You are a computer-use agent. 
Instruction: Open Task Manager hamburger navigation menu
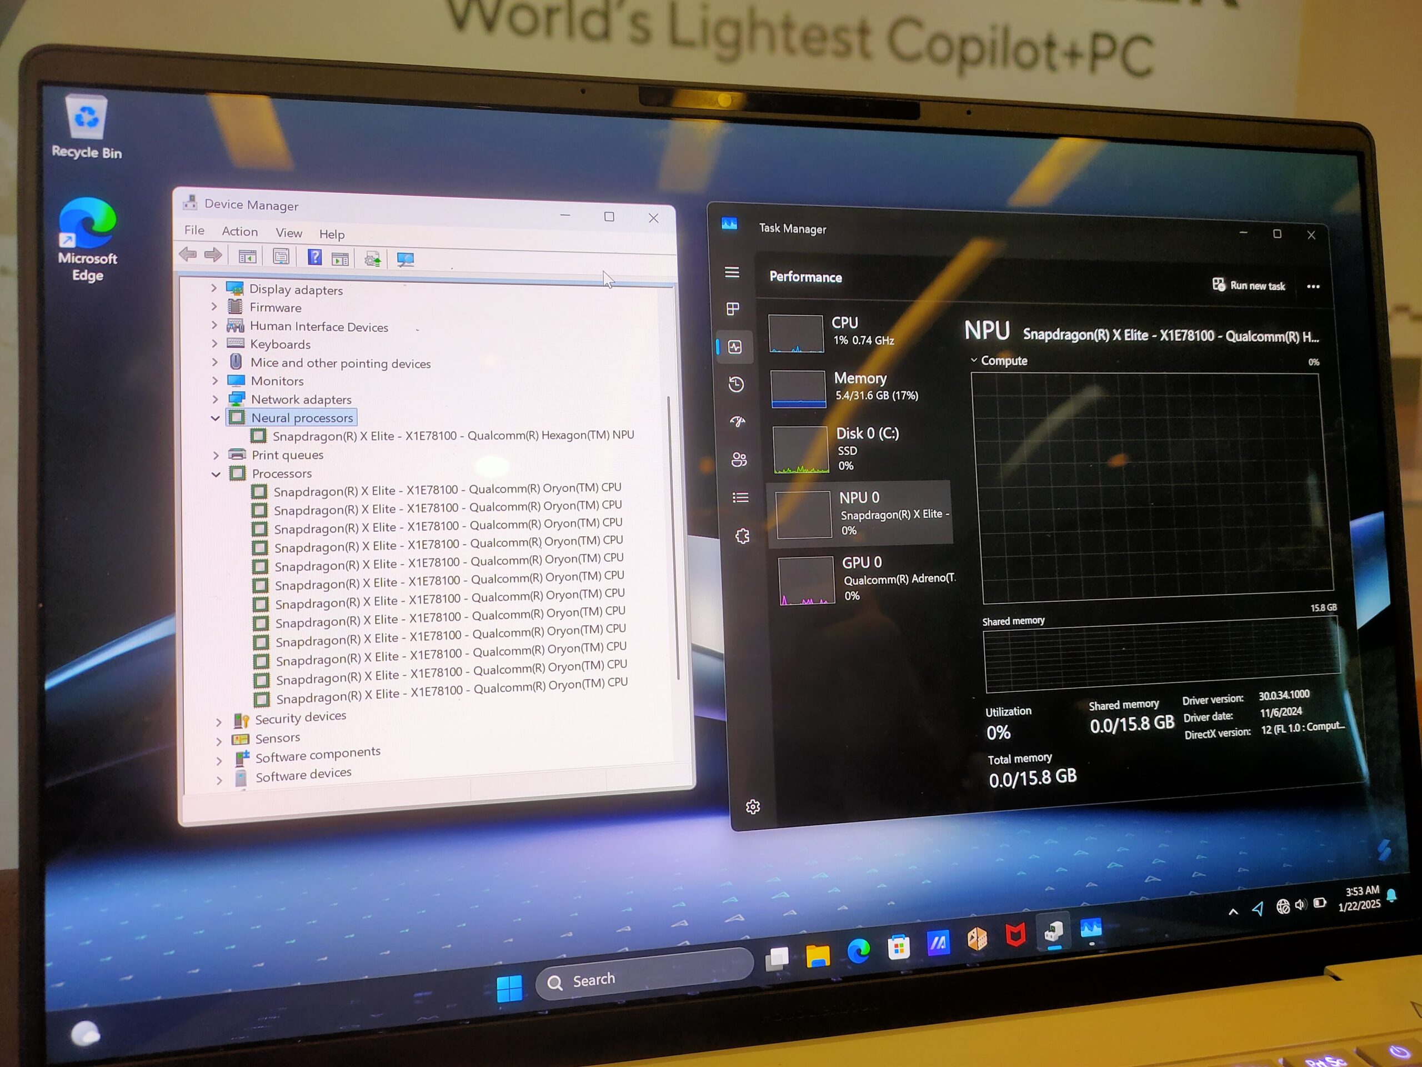click(x=732, y=272)
